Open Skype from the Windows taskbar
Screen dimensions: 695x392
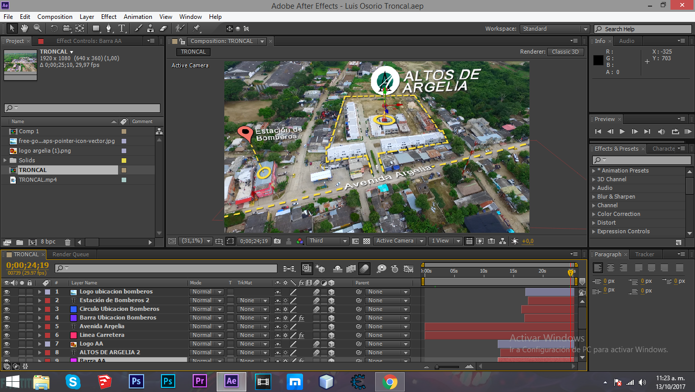tap(73, 381)
